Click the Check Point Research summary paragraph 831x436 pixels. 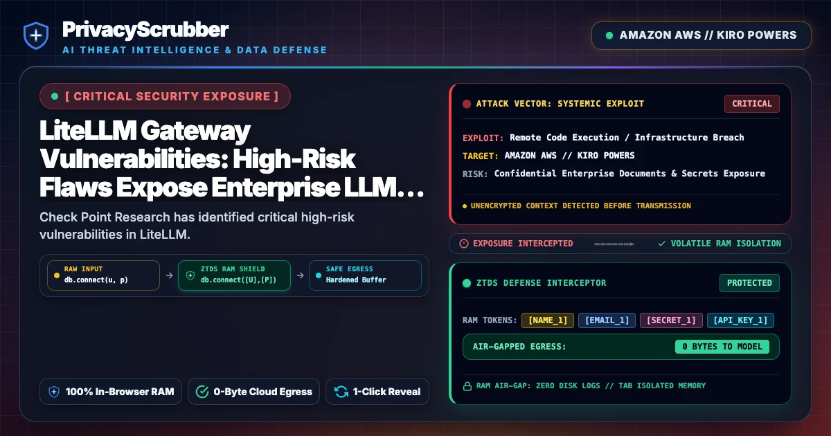coord(197,226)
